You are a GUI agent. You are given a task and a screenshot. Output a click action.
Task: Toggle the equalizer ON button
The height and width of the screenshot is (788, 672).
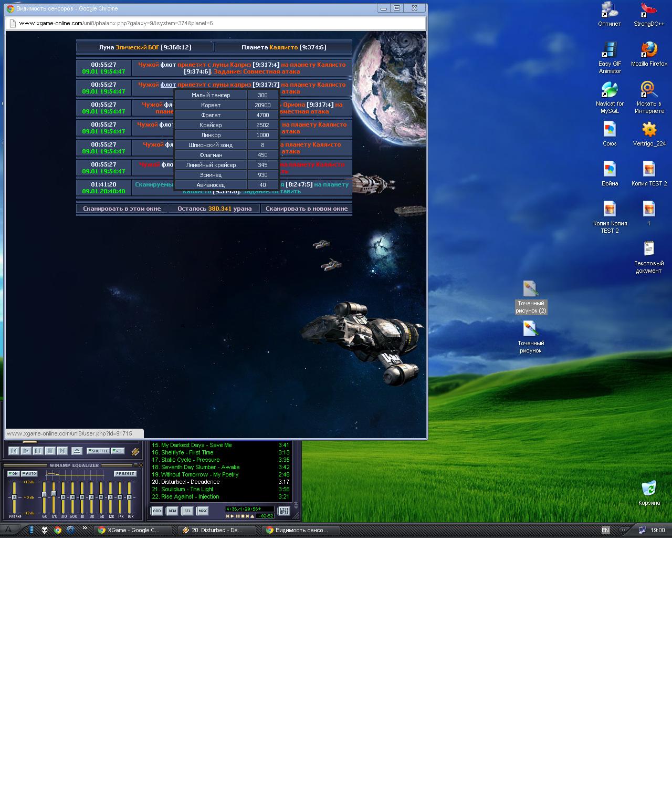[x=14, y=474]
